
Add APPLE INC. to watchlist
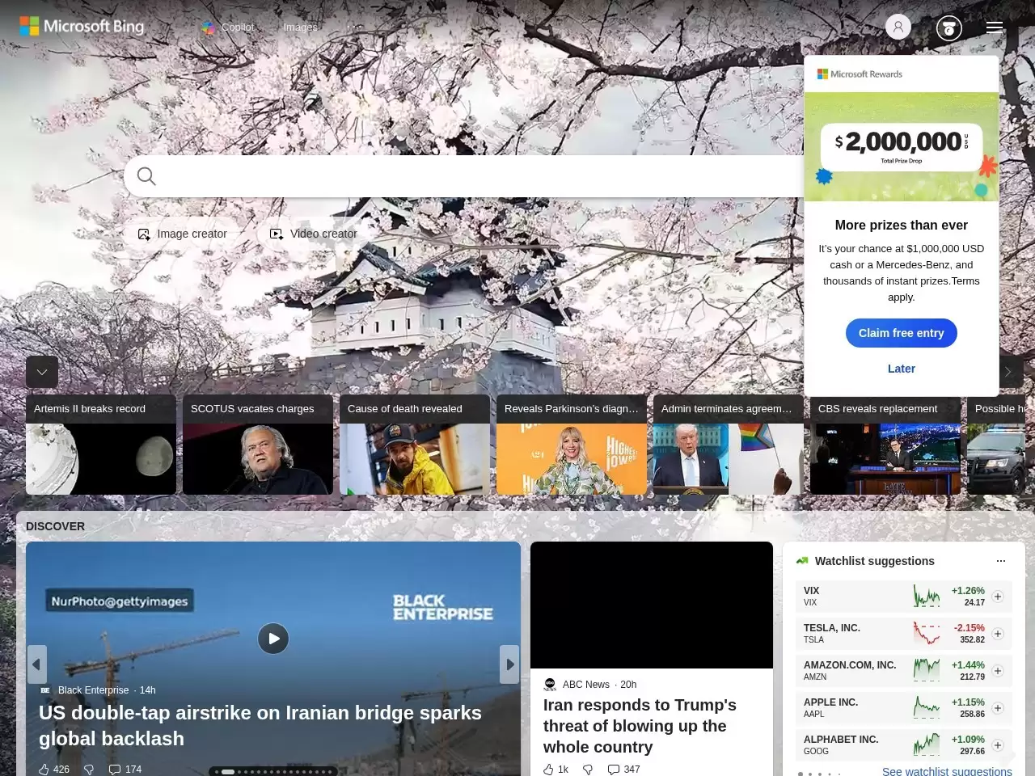pos(998,708)
